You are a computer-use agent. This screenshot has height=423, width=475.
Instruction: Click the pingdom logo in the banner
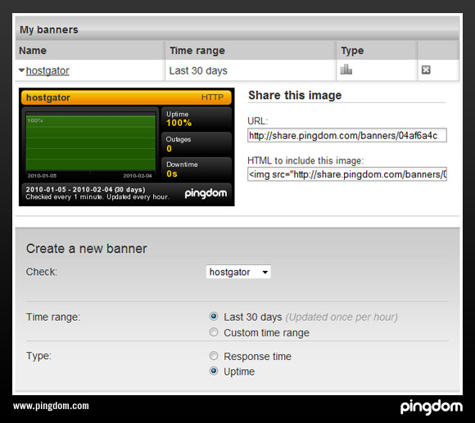point(206,193)
